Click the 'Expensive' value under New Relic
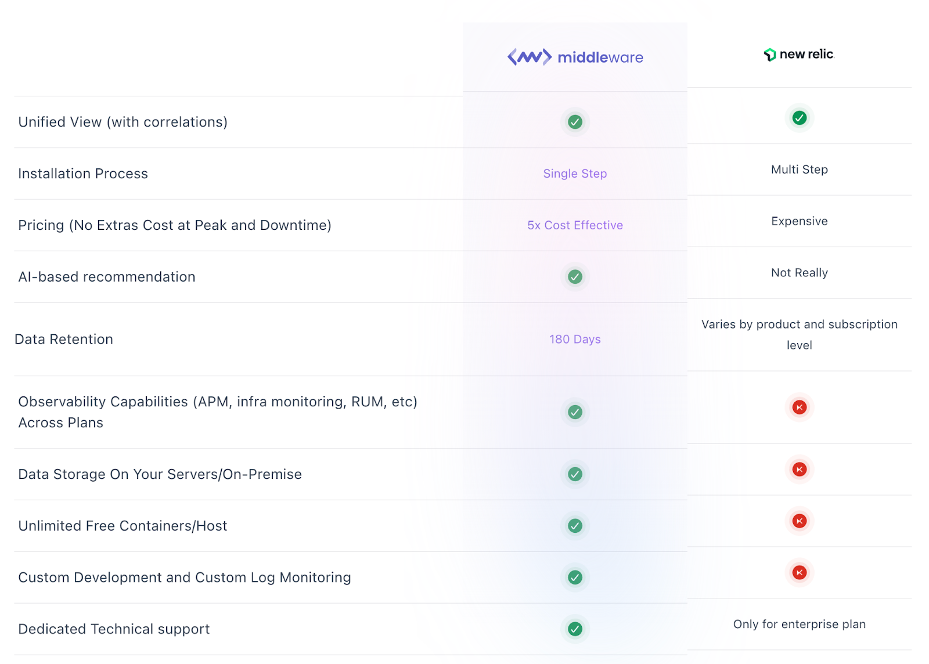This screenshot has height=664, width=929. [800, 221]
